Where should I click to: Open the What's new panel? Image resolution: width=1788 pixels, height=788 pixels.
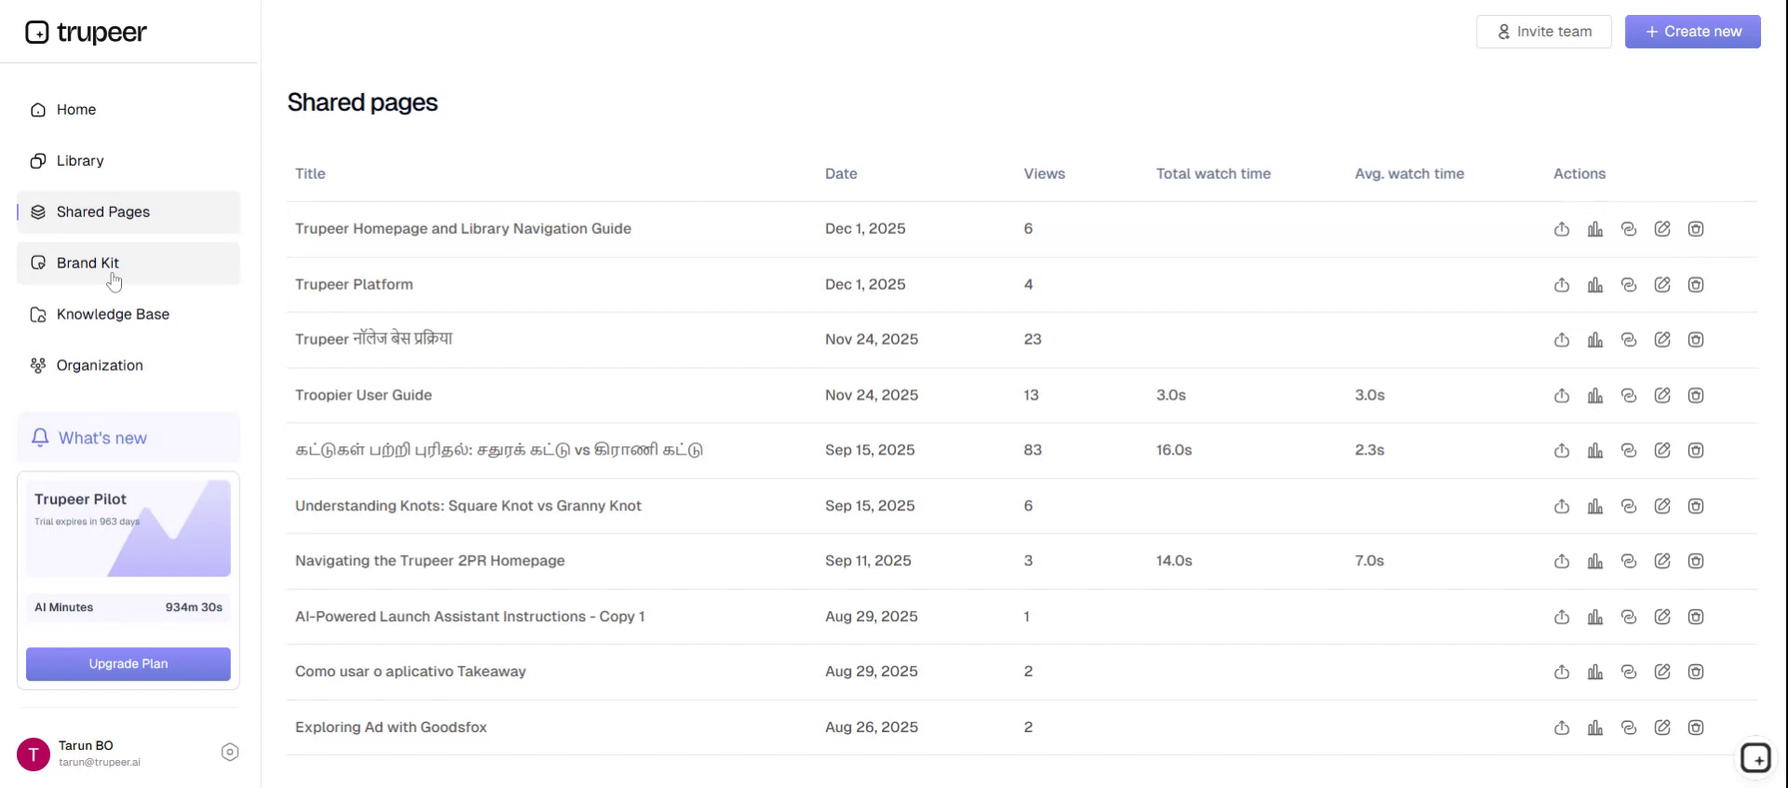point(129,438)
